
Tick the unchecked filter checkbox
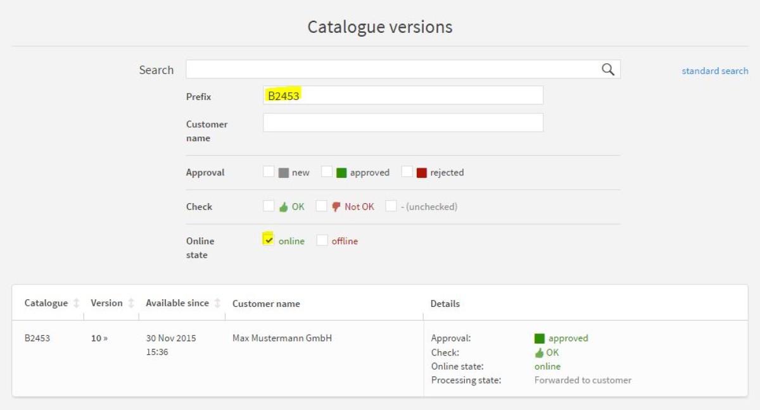click(x=391, y=206)
